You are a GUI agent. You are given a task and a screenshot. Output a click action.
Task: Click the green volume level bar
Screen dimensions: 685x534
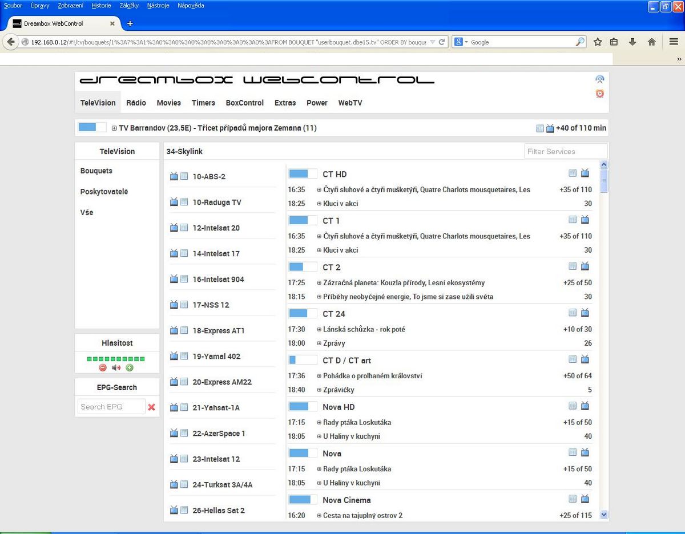(x=116, y=359)
